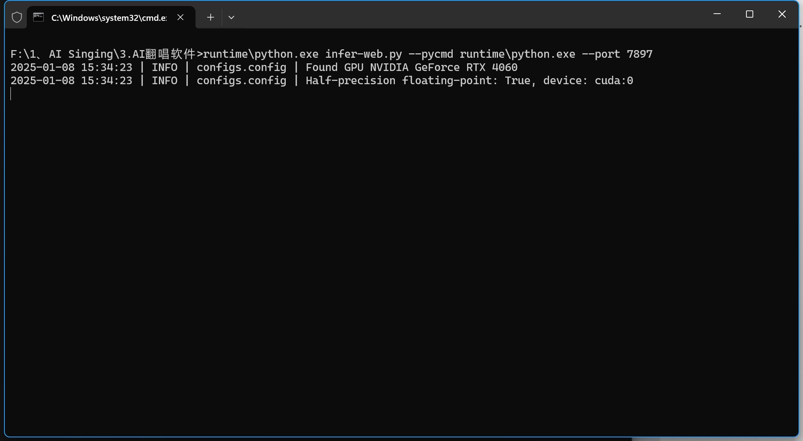803x441 pixels.
Task: Expand the new tab profile dropdown
Action: click(231, 17)
